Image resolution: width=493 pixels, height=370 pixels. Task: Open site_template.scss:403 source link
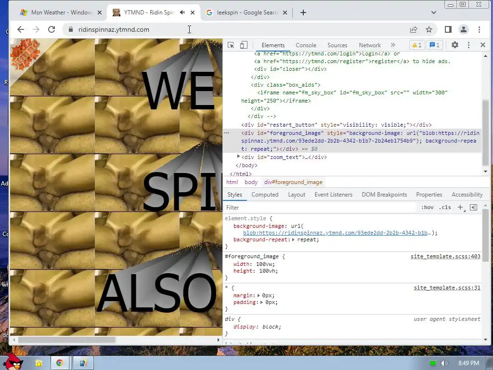pyautogui.click(x=445, y=256)
